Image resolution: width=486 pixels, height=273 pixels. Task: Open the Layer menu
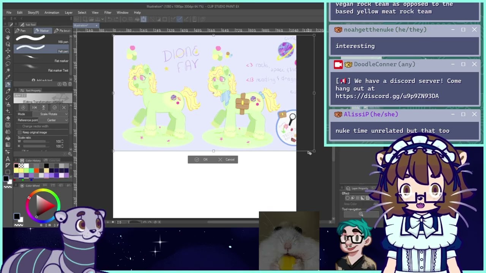click(x=69, y=13)
